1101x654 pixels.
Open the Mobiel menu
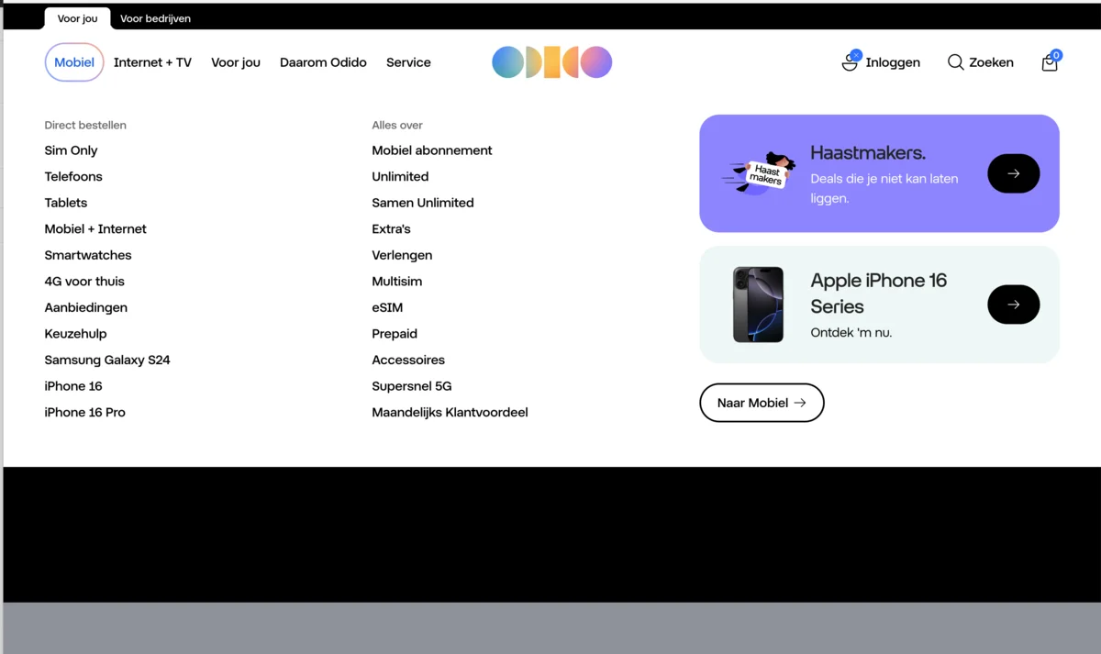point(74,62)
